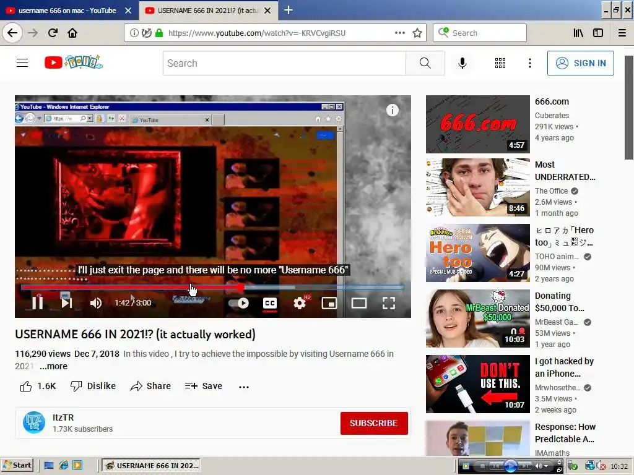Screen dimensions: 634x475
Task: Launch Internet Explorer from quick launch
Action: (64, 465)
